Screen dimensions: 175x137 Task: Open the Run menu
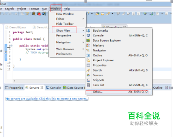(x=44, y=9)
